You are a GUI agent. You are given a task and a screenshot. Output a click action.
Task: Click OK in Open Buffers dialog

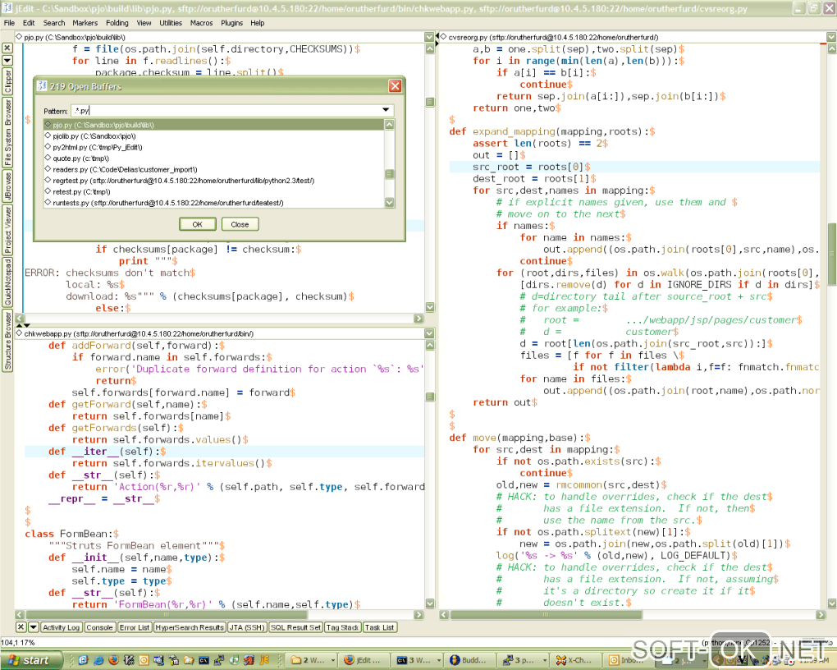(197, 224)
